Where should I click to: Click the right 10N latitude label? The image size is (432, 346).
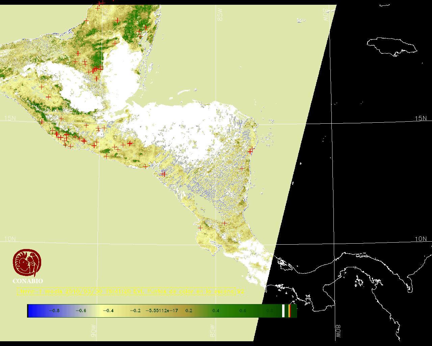pos(421,239)
